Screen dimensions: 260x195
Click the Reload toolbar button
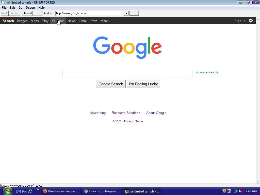click(x=27, y=13)
